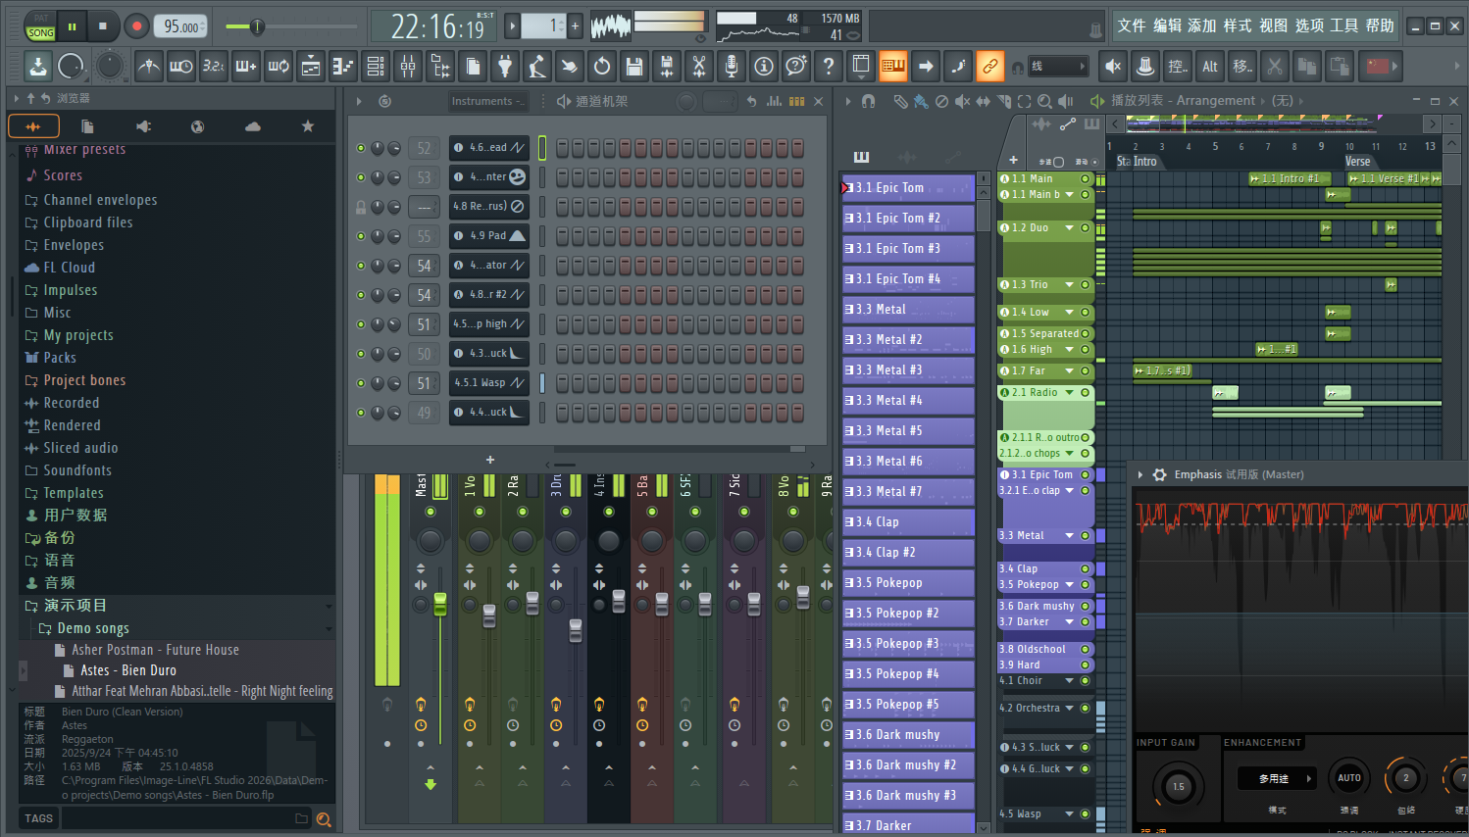Open the plugin picker plug icon
The width and height of the screenshot is (1469, 837).
tap(505, 67)
